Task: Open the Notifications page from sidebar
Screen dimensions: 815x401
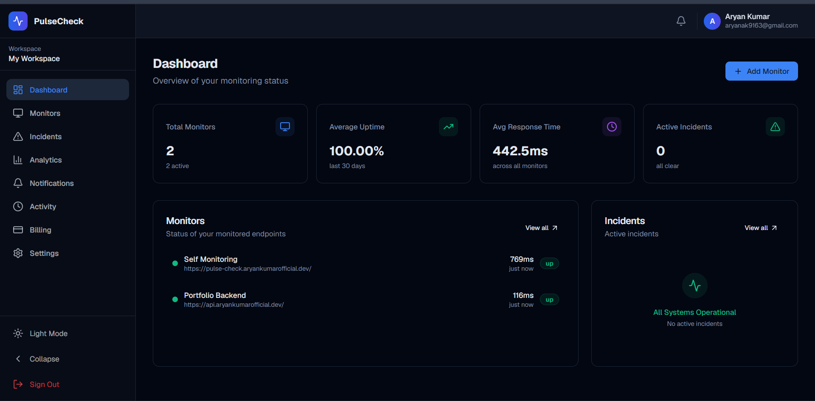Action: pos(68,183)
